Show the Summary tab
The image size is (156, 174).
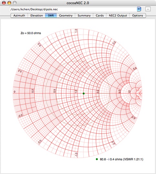coord(84,15)
